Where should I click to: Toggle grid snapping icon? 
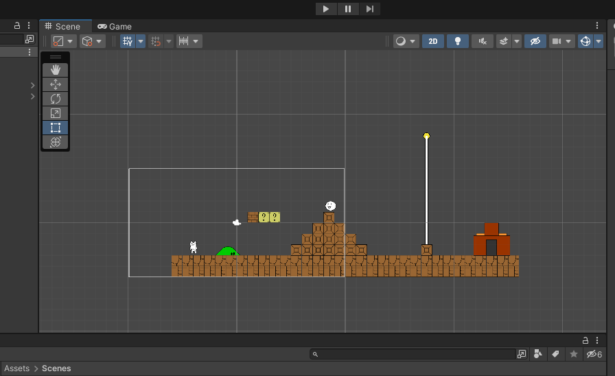(x=156, y=41)
